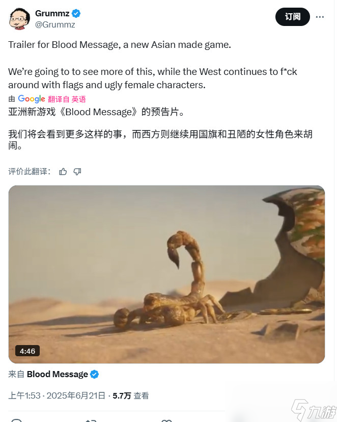
Task: Click the 5.7万 查看 view count
Action: click(131, 395)
